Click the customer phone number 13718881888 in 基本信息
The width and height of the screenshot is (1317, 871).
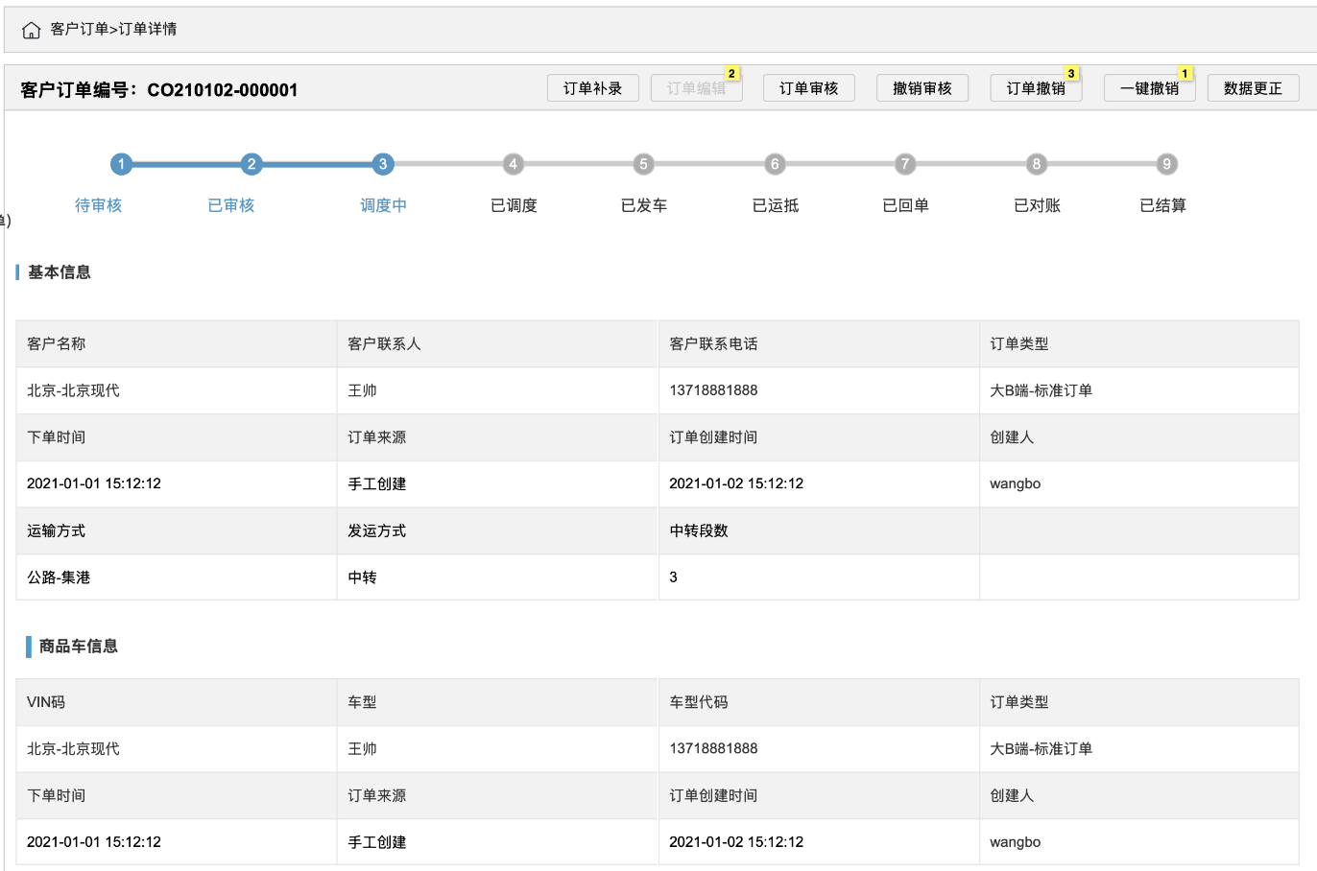(713, 390)
